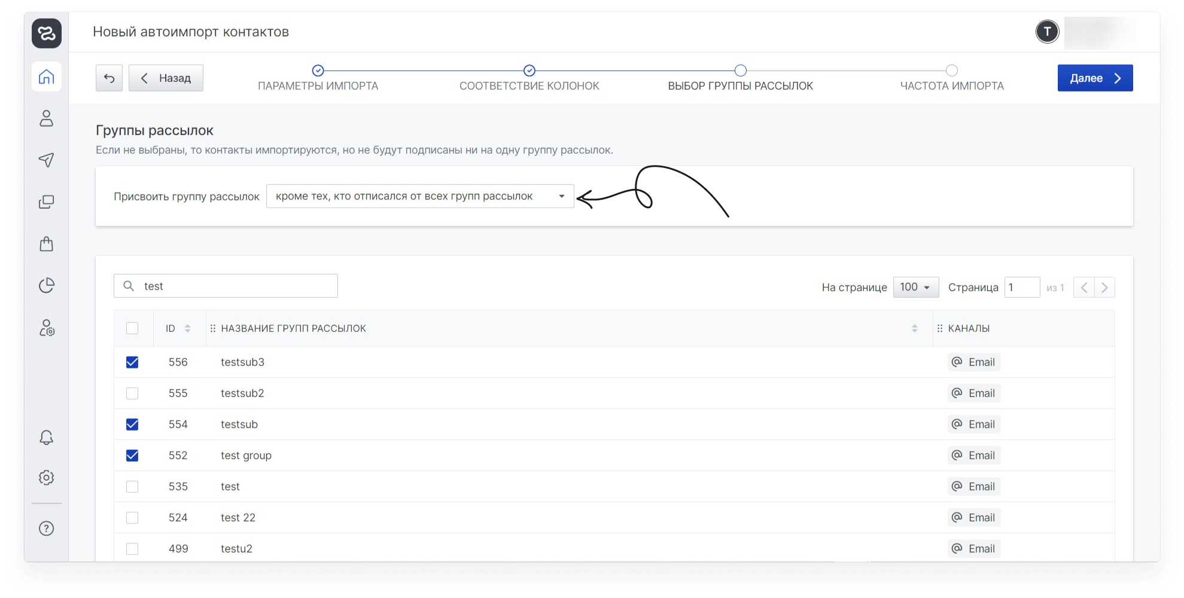
Task: Click the undo return arrow button
Action: [x=109, y=78]
